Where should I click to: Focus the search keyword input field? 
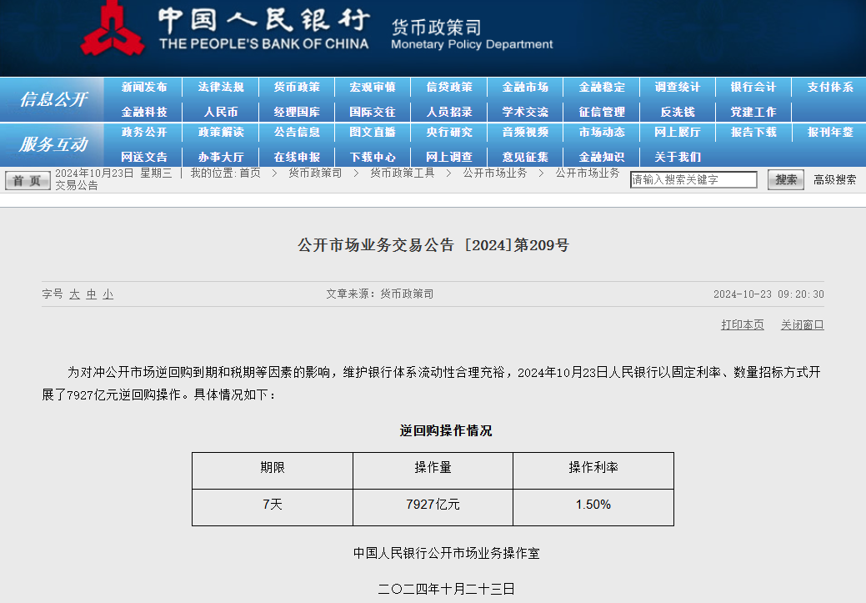[693, 179]
